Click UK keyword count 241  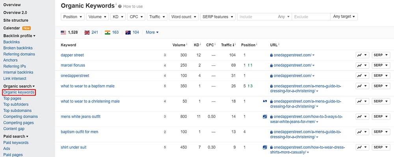tap(95, 32)
